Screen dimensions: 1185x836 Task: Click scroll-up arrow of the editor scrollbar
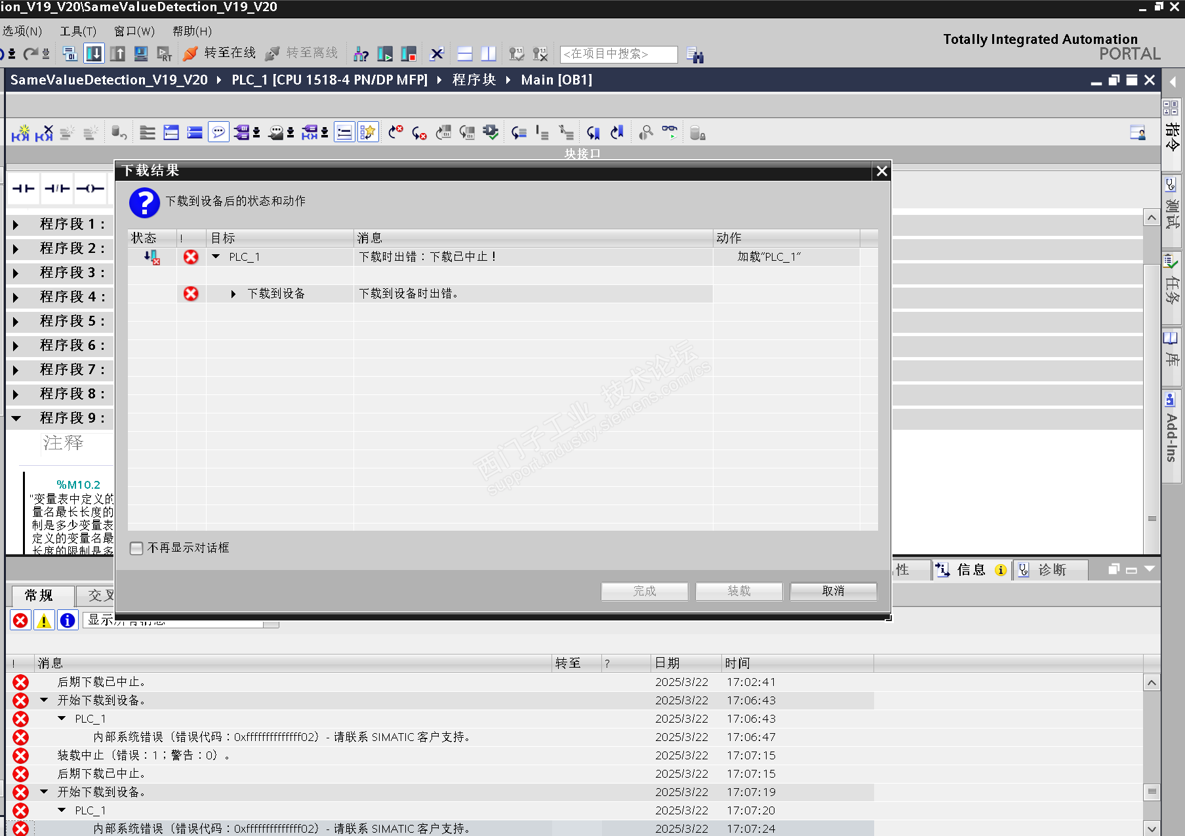(x=1152, y=218)
